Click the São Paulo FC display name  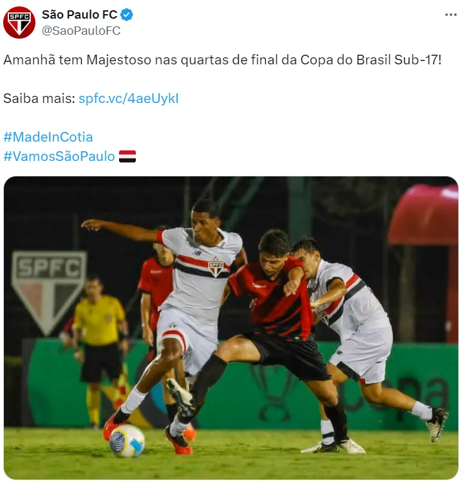click(79, 15)
